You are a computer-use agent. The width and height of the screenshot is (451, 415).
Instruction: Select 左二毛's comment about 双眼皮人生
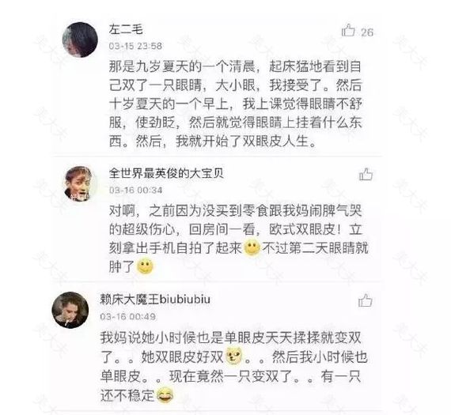(x=235, y=104)
